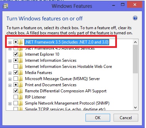Disable Remote Differential Compression API Support
The height and width of the screenshot is (128, 146).
click(x=16, y=91)
